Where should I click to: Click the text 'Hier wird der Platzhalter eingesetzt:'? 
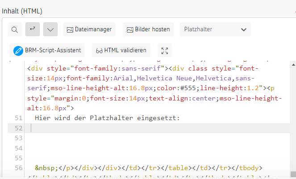pos(107,118)
